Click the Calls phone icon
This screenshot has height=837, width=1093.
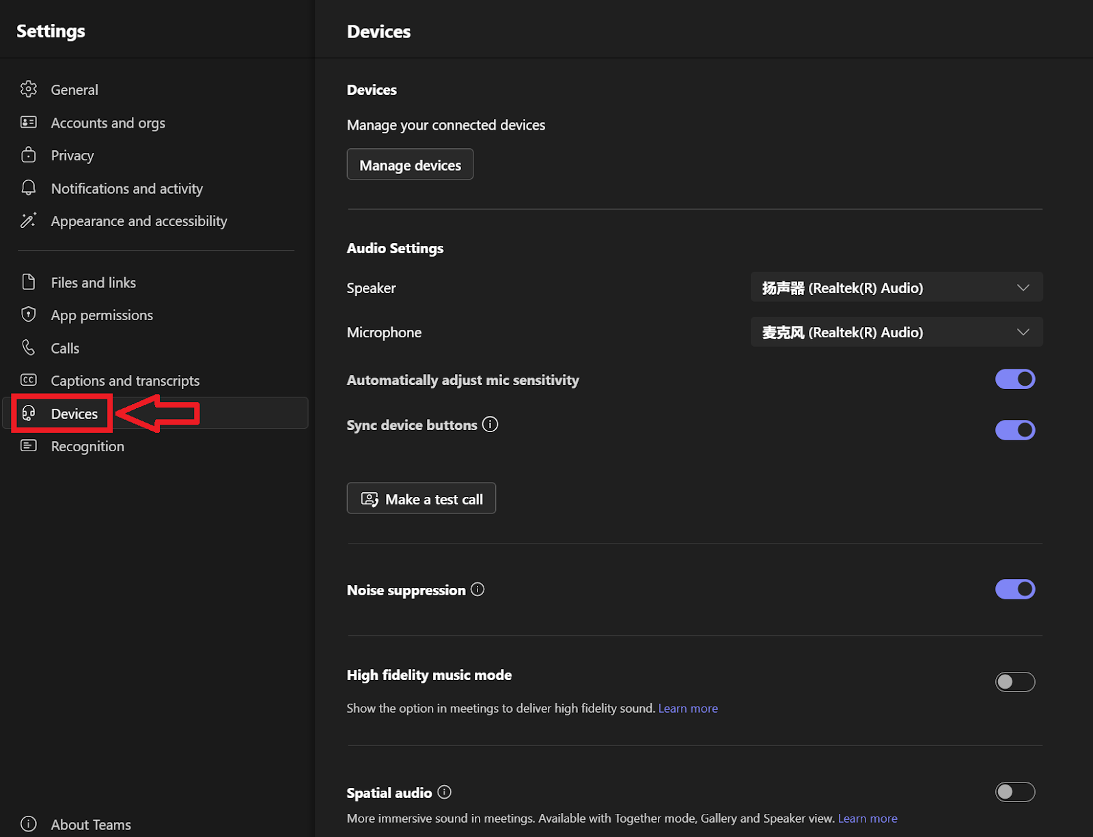click(x=29, y=347)
